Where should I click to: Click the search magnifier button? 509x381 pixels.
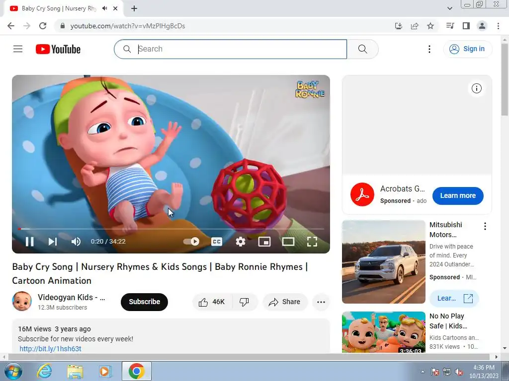pyautogui.click(x=362, y=49)
